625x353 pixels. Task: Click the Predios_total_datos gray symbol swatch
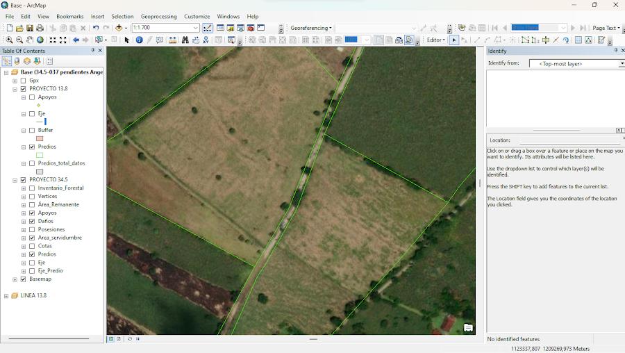(40, 172)
